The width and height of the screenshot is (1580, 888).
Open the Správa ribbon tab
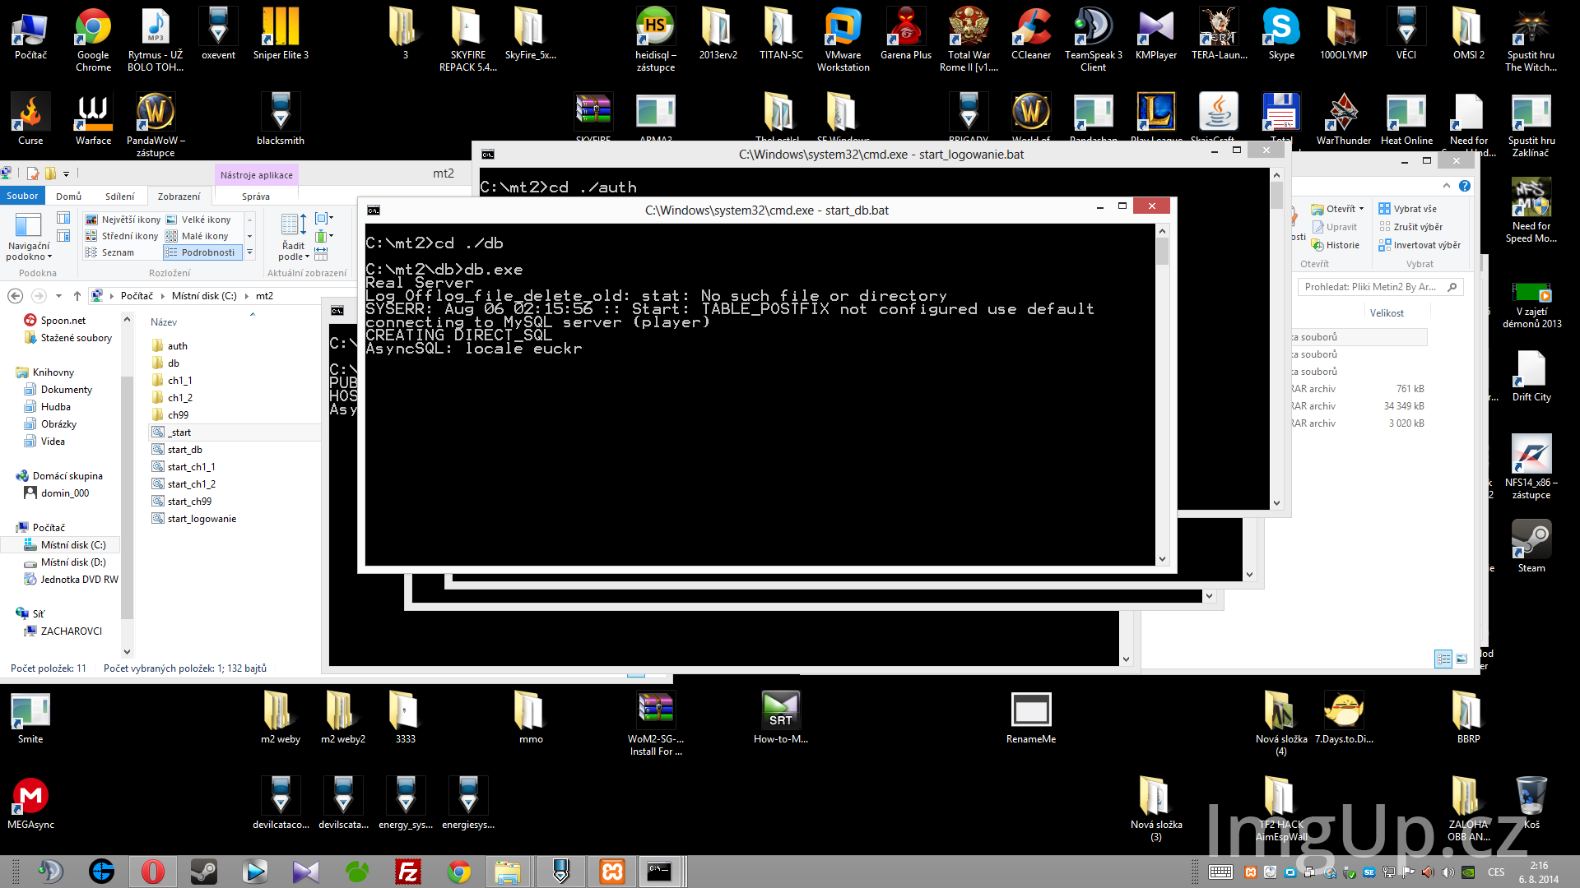(x=255, y=197)
